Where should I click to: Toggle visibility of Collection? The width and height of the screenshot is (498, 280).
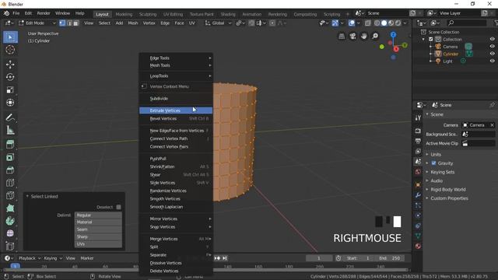[492, 40]
